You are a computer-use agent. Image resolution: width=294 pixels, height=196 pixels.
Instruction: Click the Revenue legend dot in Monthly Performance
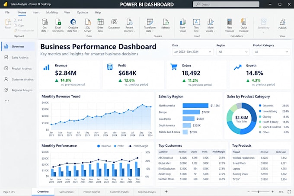[99, 146]
